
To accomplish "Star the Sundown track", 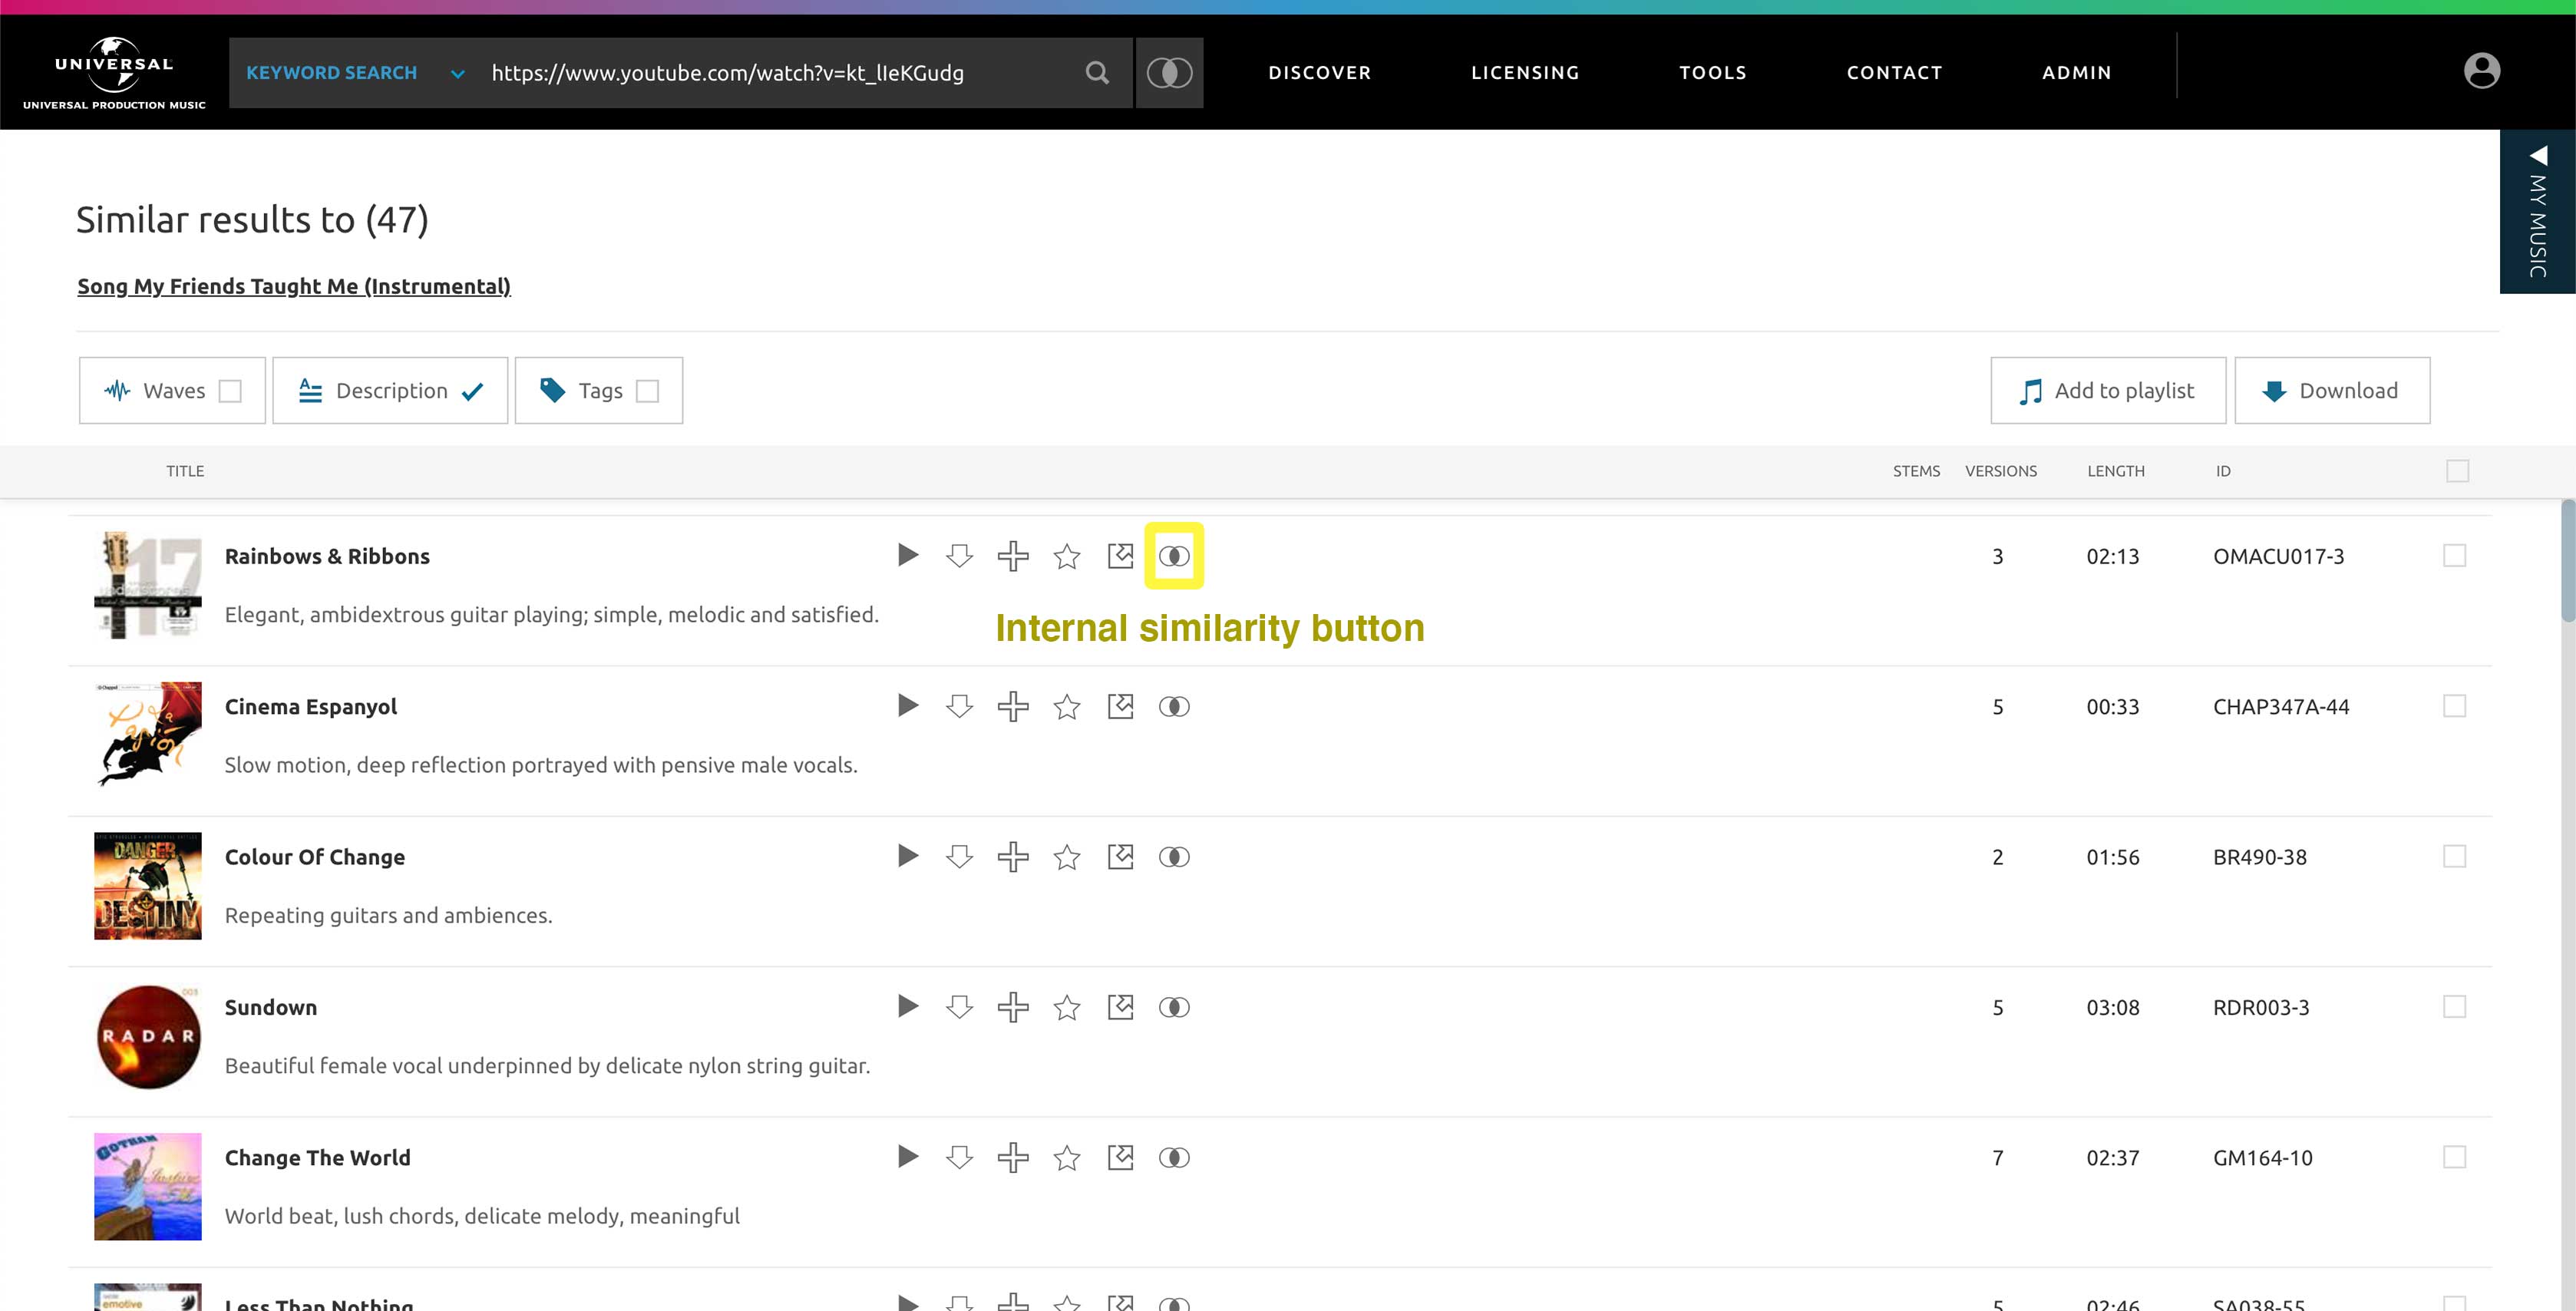I will pos(1067,1006).
